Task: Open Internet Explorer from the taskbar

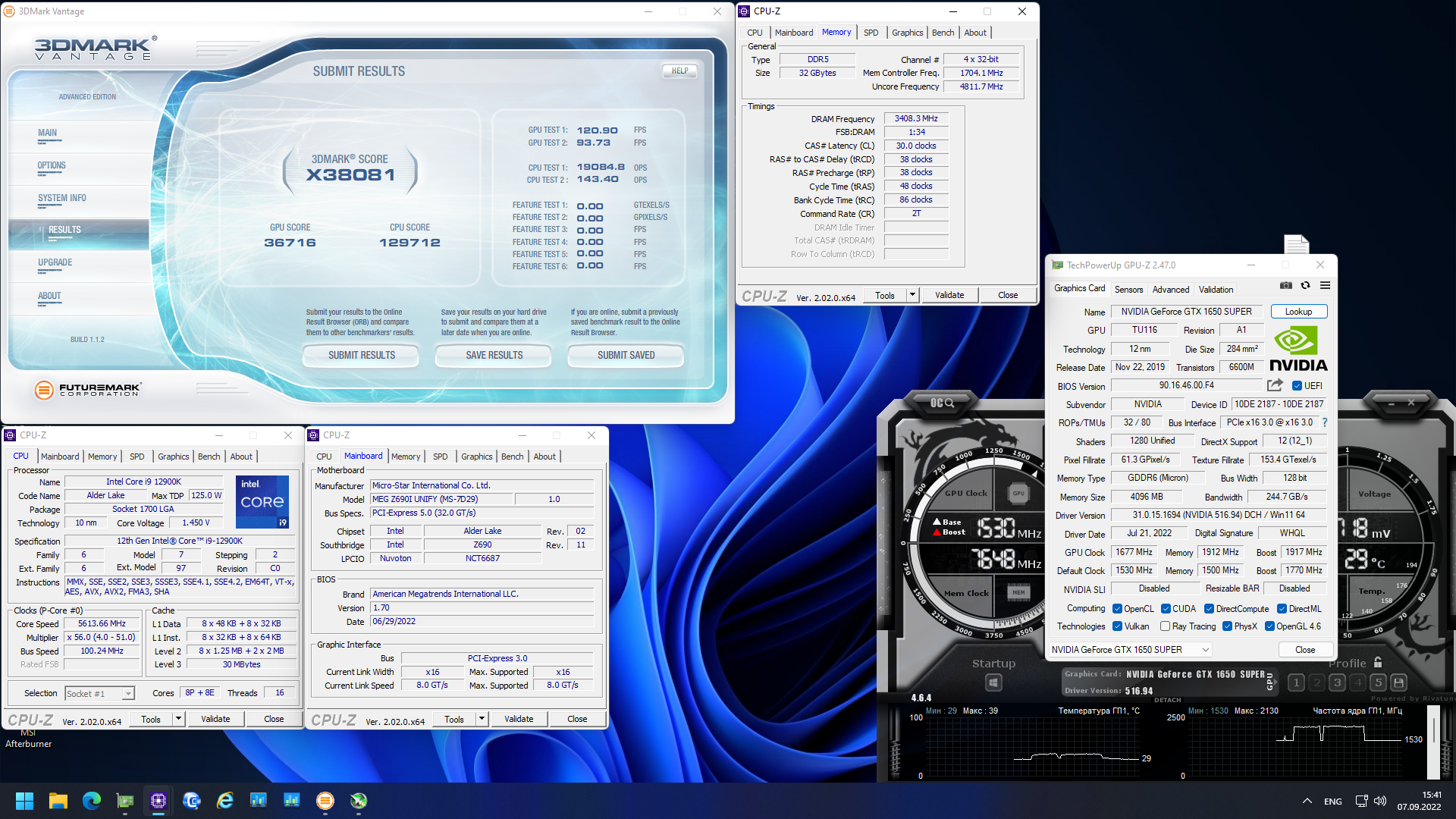Action: [x=225, y=801]
